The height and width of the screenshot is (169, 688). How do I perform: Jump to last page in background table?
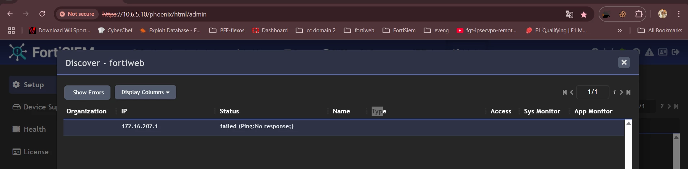(x=676, y=106)
